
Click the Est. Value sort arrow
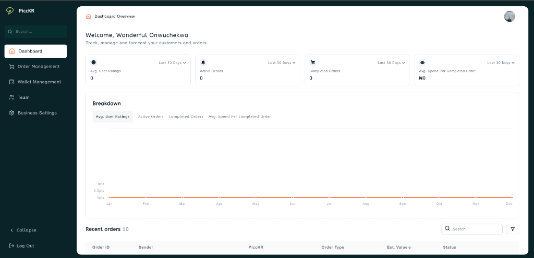click(x=410, y=248)
